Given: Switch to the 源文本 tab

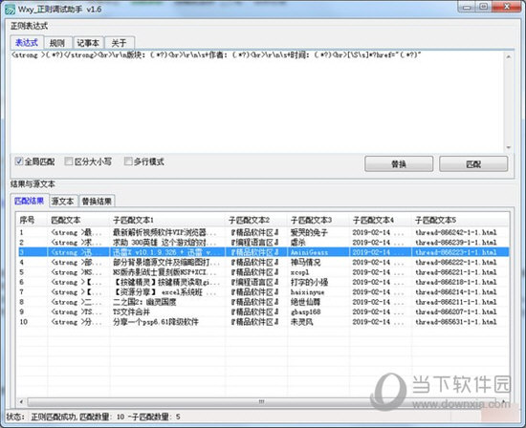Looking at the screenshot, I should coord(63,201).
